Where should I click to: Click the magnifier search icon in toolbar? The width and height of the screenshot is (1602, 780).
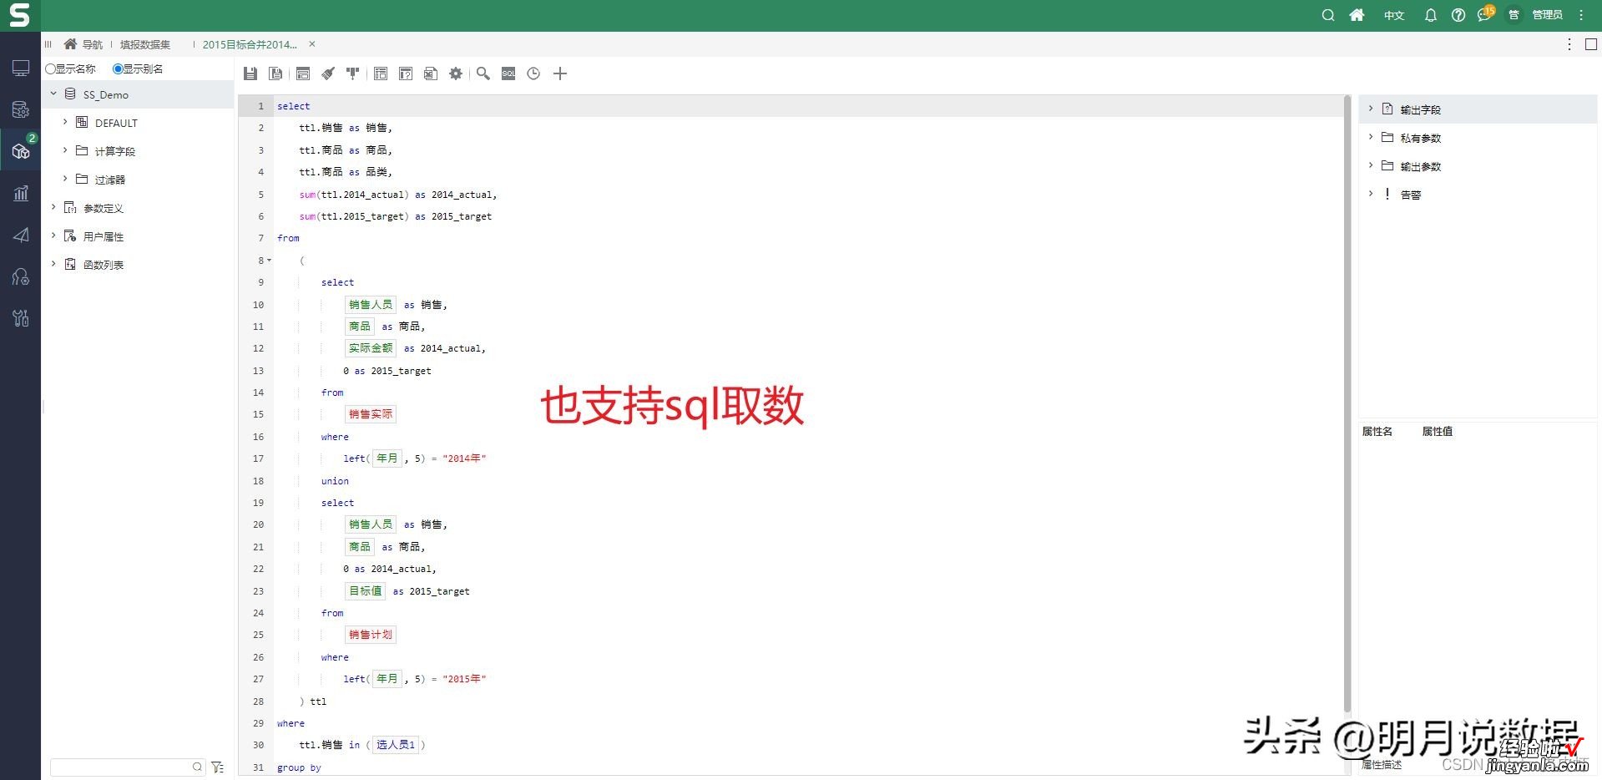pos(483,73)
